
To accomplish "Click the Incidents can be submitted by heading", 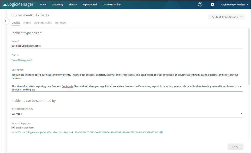I will coord(34,101).
